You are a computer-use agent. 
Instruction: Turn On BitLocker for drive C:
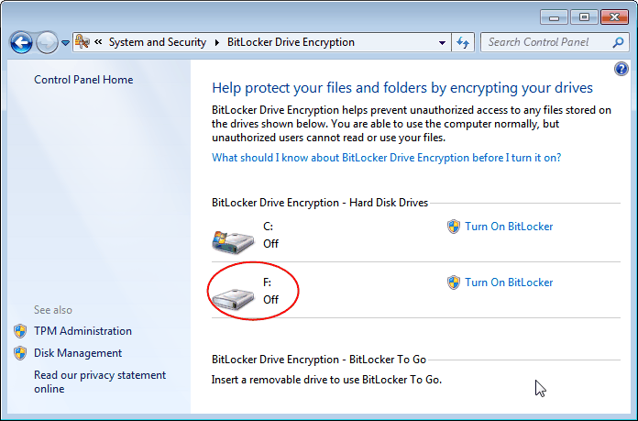click(x=509, y=227)
